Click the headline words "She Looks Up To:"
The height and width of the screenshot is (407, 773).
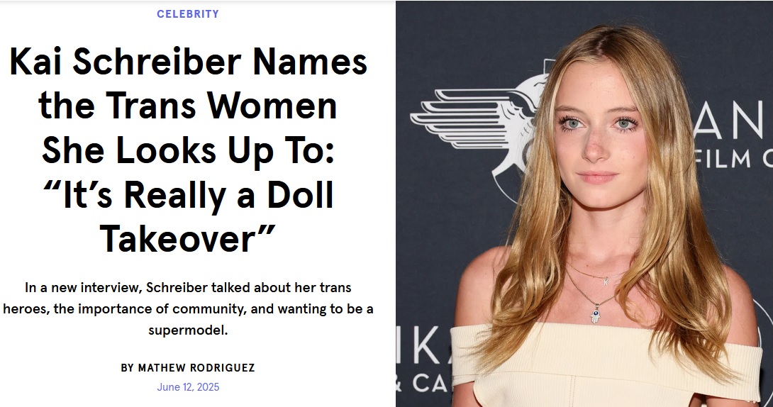coord(188,150)
